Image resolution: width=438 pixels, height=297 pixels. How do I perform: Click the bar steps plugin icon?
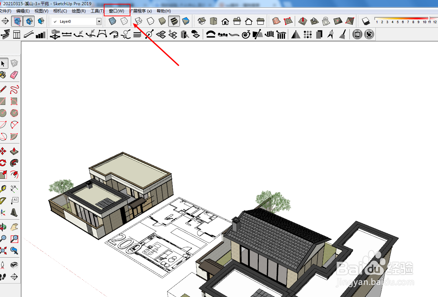coord(41,34)
